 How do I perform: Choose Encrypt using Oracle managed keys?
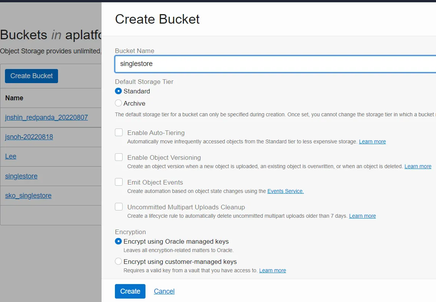pos(118,241)
